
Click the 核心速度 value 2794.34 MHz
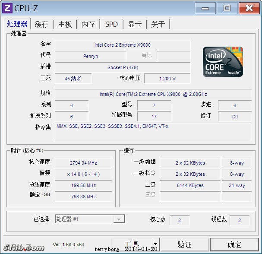(x=83, y=163)
